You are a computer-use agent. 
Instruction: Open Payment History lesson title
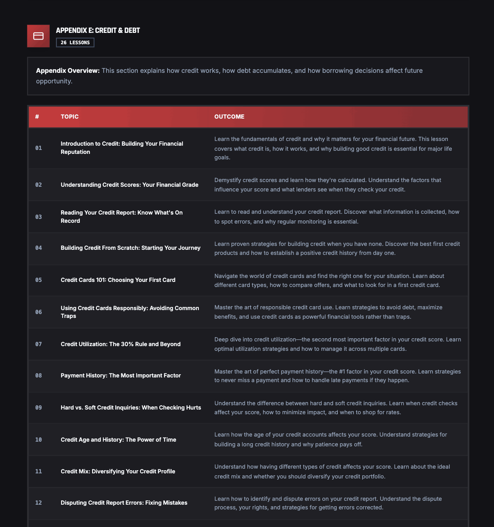point(121,375)
